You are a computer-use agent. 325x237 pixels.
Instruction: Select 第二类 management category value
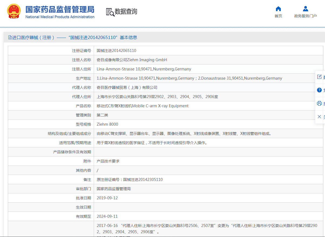[102, 115]
